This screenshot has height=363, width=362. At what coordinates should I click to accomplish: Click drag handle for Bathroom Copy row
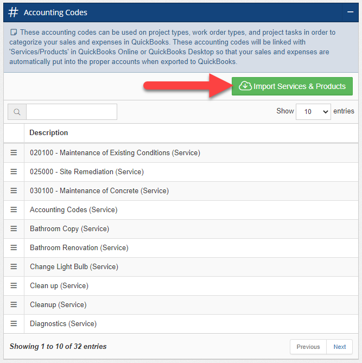click(14, 228)
